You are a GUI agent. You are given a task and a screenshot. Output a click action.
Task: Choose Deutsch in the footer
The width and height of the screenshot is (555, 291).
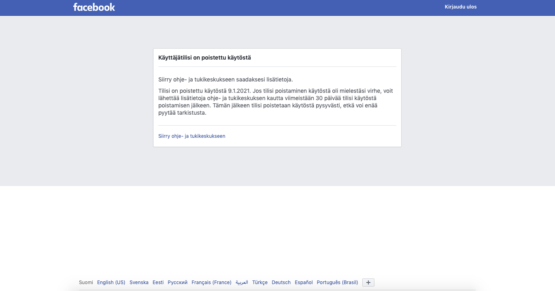click(281, 282)
